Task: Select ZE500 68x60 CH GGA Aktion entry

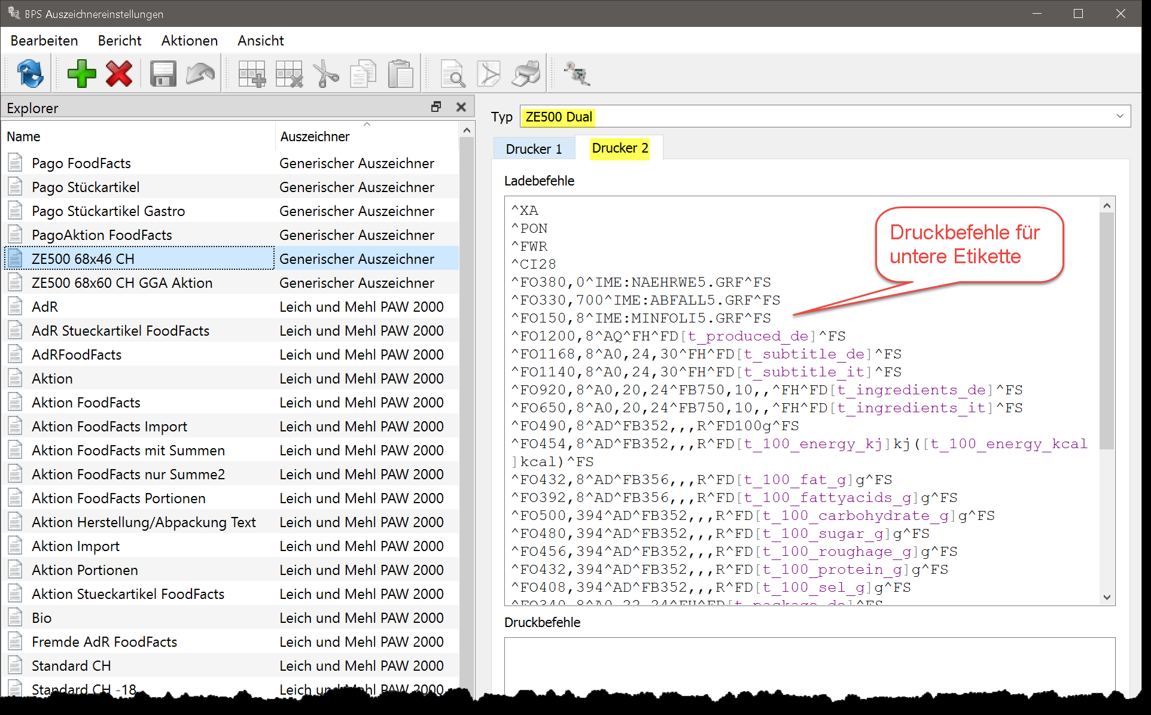Action: pyautogui.click(x=122, y=283)
